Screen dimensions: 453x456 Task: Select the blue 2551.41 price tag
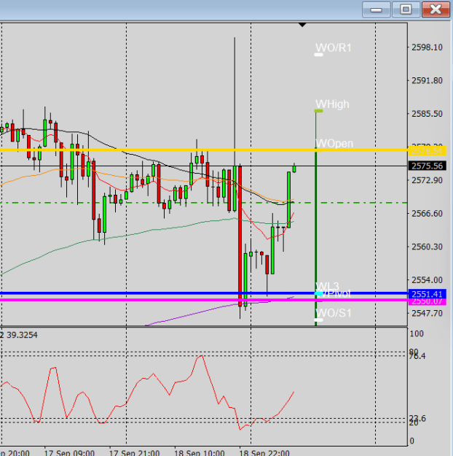428,294
